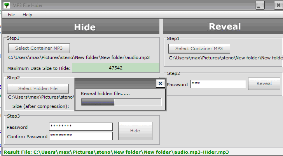
Task: Click the MP3 File Hider title text
Action: [28, 5]
